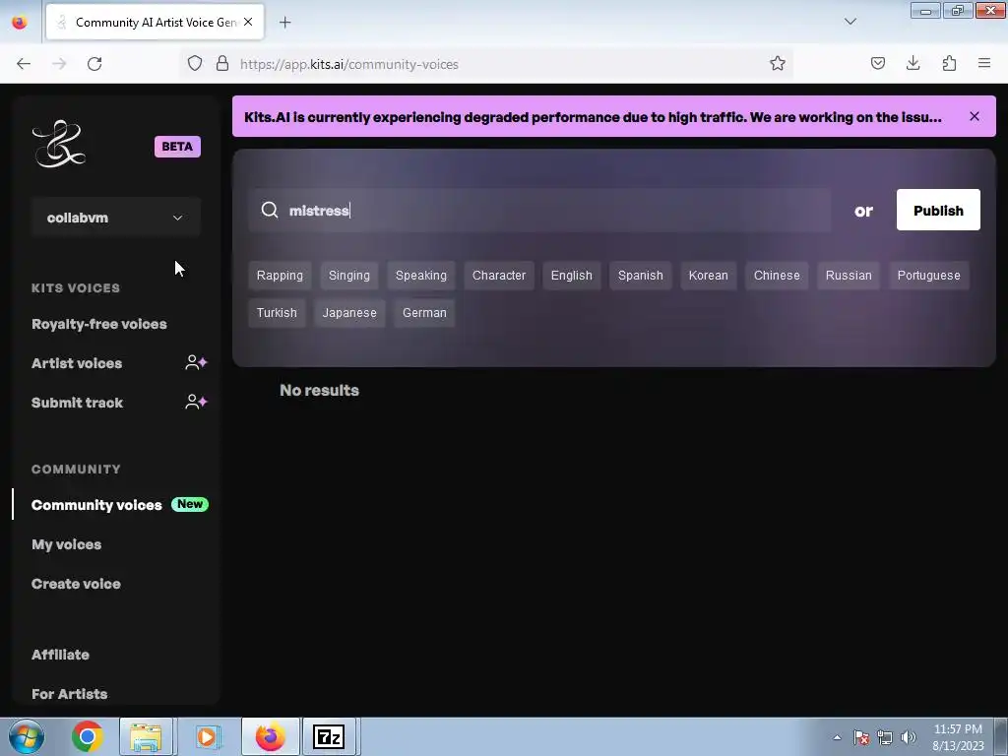Open Royalty-free voices in the sidebar
This screenshot has height=756, width=1008.
pyautogui.click(x=99, y=324)
